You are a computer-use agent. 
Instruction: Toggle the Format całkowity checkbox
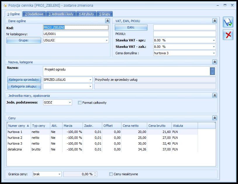[79, 103]
